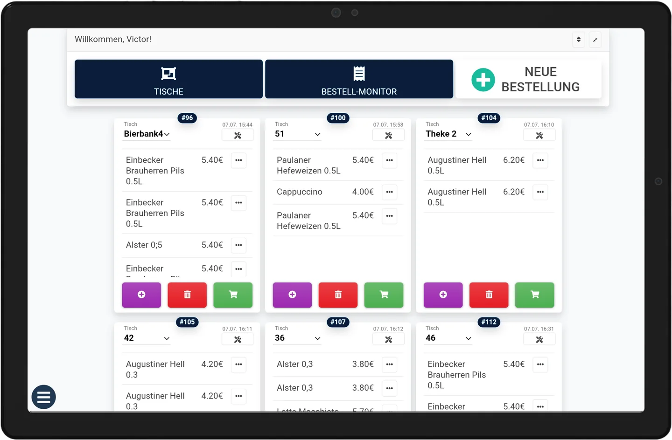Viewport: 672px width, 440px height.
Task: Click the #112 order badge
Action: [x=489, y=322]
